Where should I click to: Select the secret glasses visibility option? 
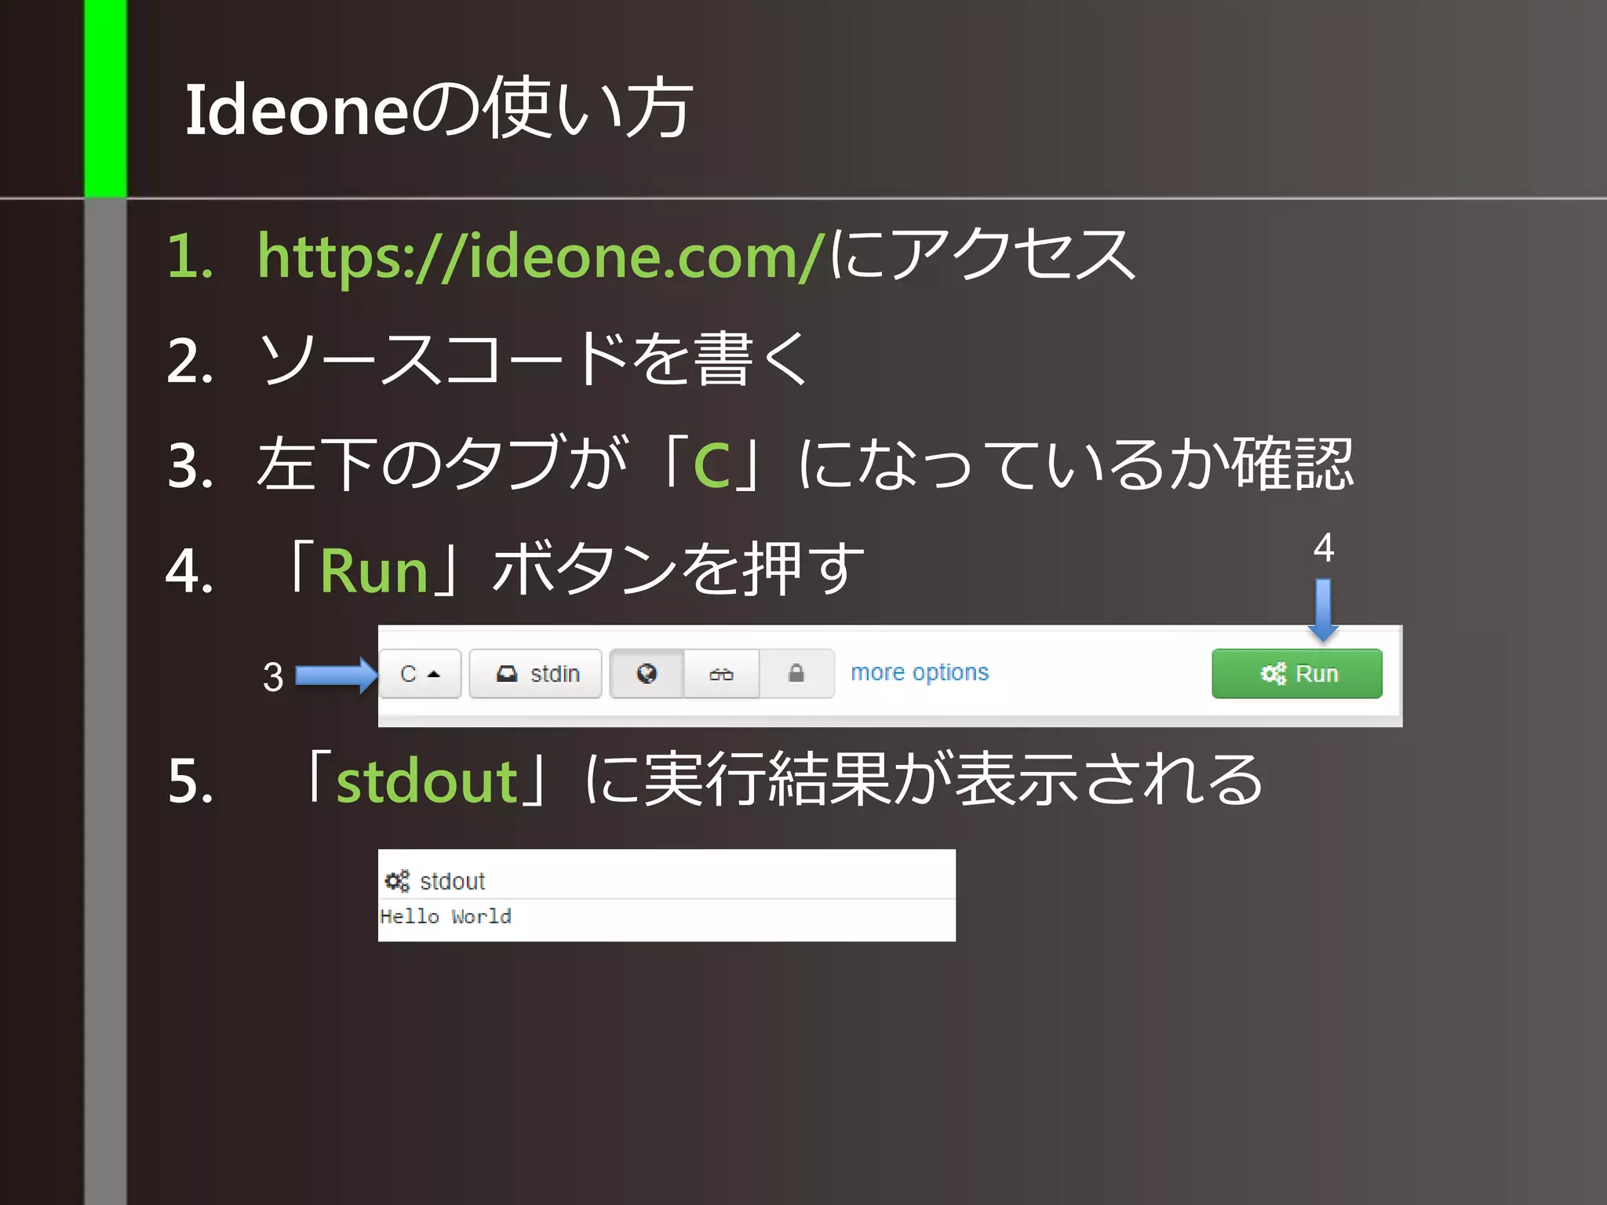tap(721, 674)
